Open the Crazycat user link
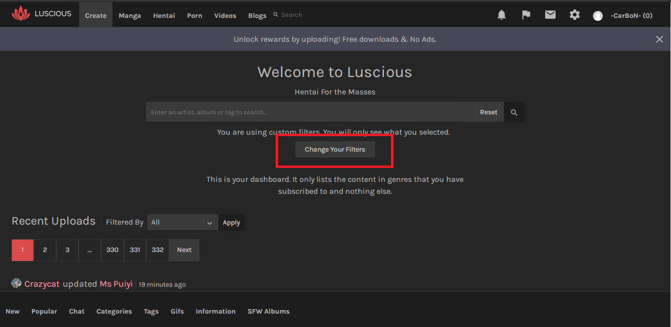Viewport: 671px width, 327px height. pos(42,284)
